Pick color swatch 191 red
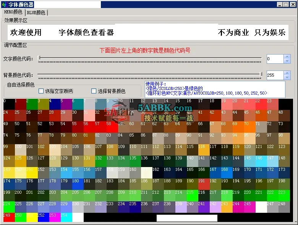 pos(204,185)
